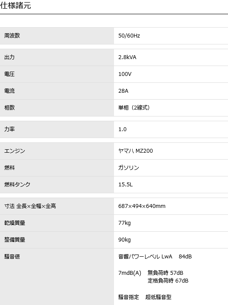This screenshot has width=228, height=305.
Task: Select the ヤマハ MZ200 engine value
Action: click(136, 151)
